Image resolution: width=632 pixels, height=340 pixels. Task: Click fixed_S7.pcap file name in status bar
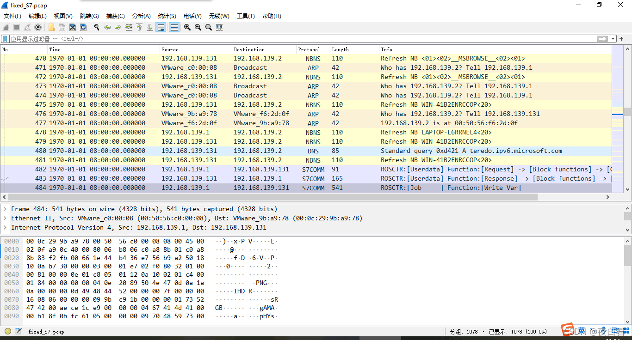46,332
